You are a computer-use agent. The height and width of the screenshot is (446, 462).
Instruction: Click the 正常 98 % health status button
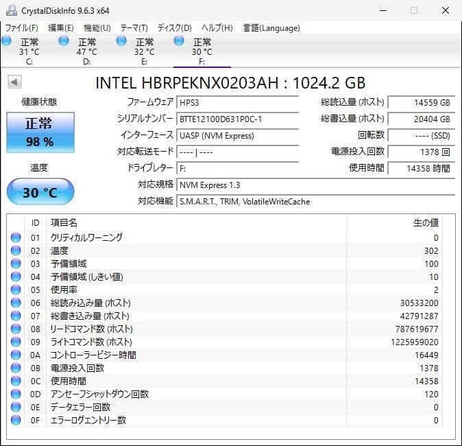tap(40, 132)
